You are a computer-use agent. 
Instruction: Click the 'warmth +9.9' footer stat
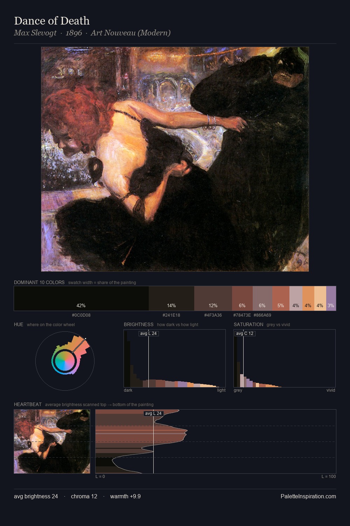[x=125, y=497]
